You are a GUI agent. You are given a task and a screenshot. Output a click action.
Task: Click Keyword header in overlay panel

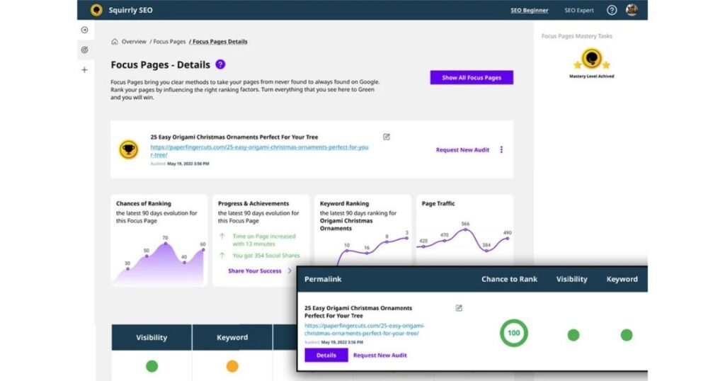(x=622, y=279)
